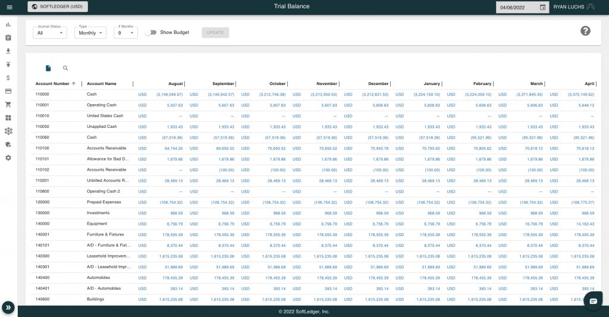Select account number 120000

tap(42, 202)
